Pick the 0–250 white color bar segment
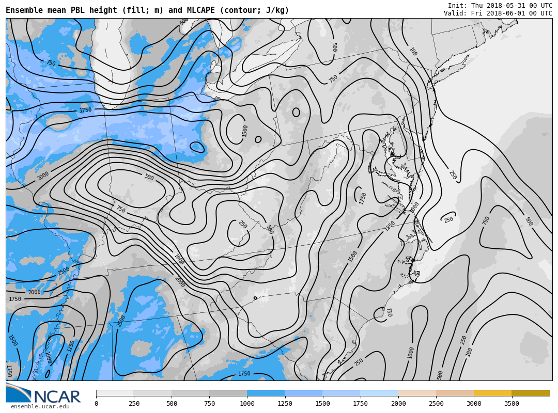Viewport: 558px width, 413px height. pyautogui.click(x=115, y=393)
